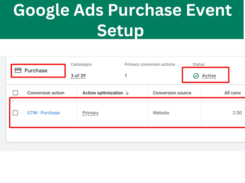Click the Primary action optimization value
This screenshot has width=245, height=183.
(x=90, y=113)
